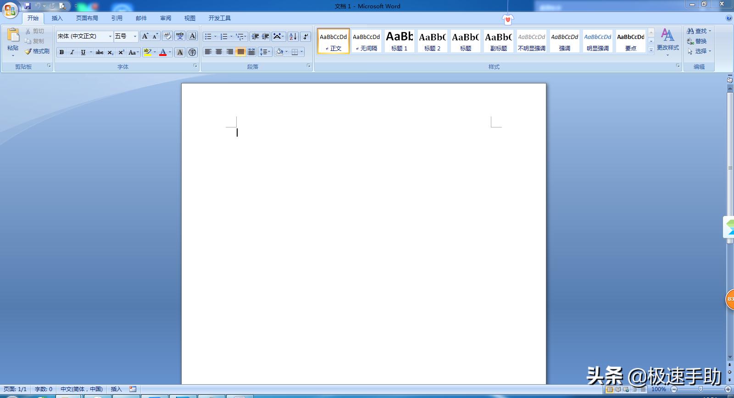The width and height of the screenshot is (734, 398).
Task: Apply character shading to text
Action: pos(180,52)
